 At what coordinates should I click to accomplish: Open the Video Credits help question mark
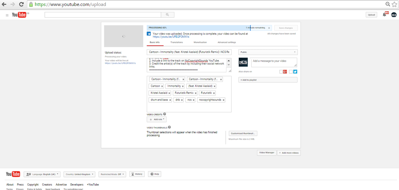(165, 114)
